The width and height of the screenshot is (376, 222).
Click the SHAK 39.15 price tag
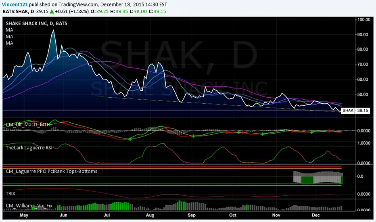point(355,111)
